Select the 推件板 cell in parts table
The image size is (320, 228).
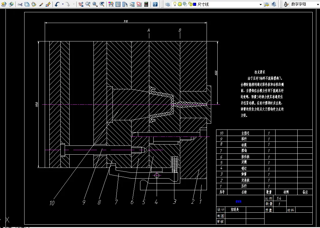point(245,157)
